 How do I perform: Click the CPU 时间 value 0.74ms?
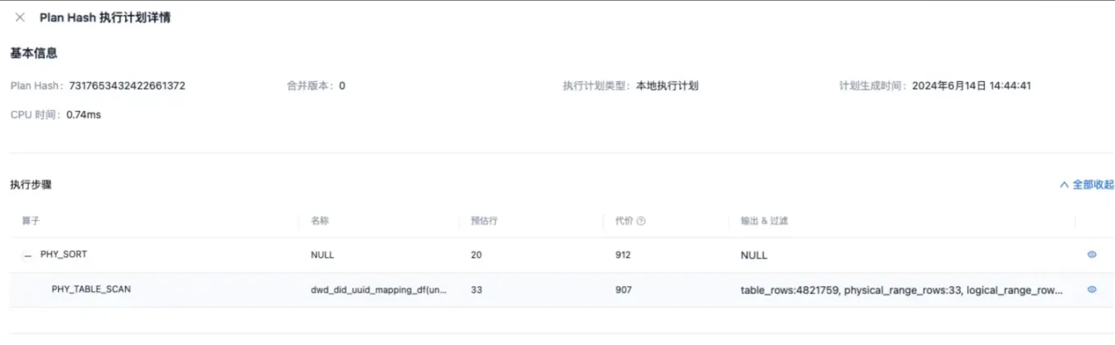(84, 115)
